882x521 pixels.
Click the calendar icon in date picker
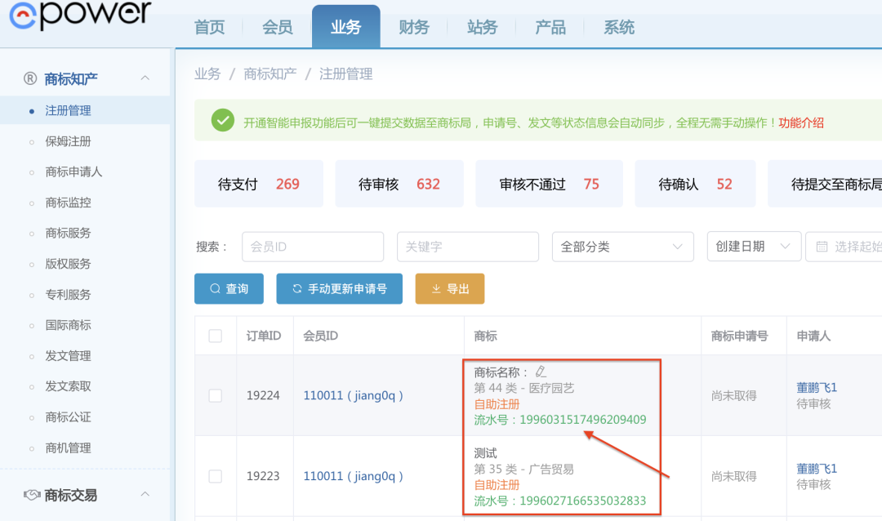822,247
